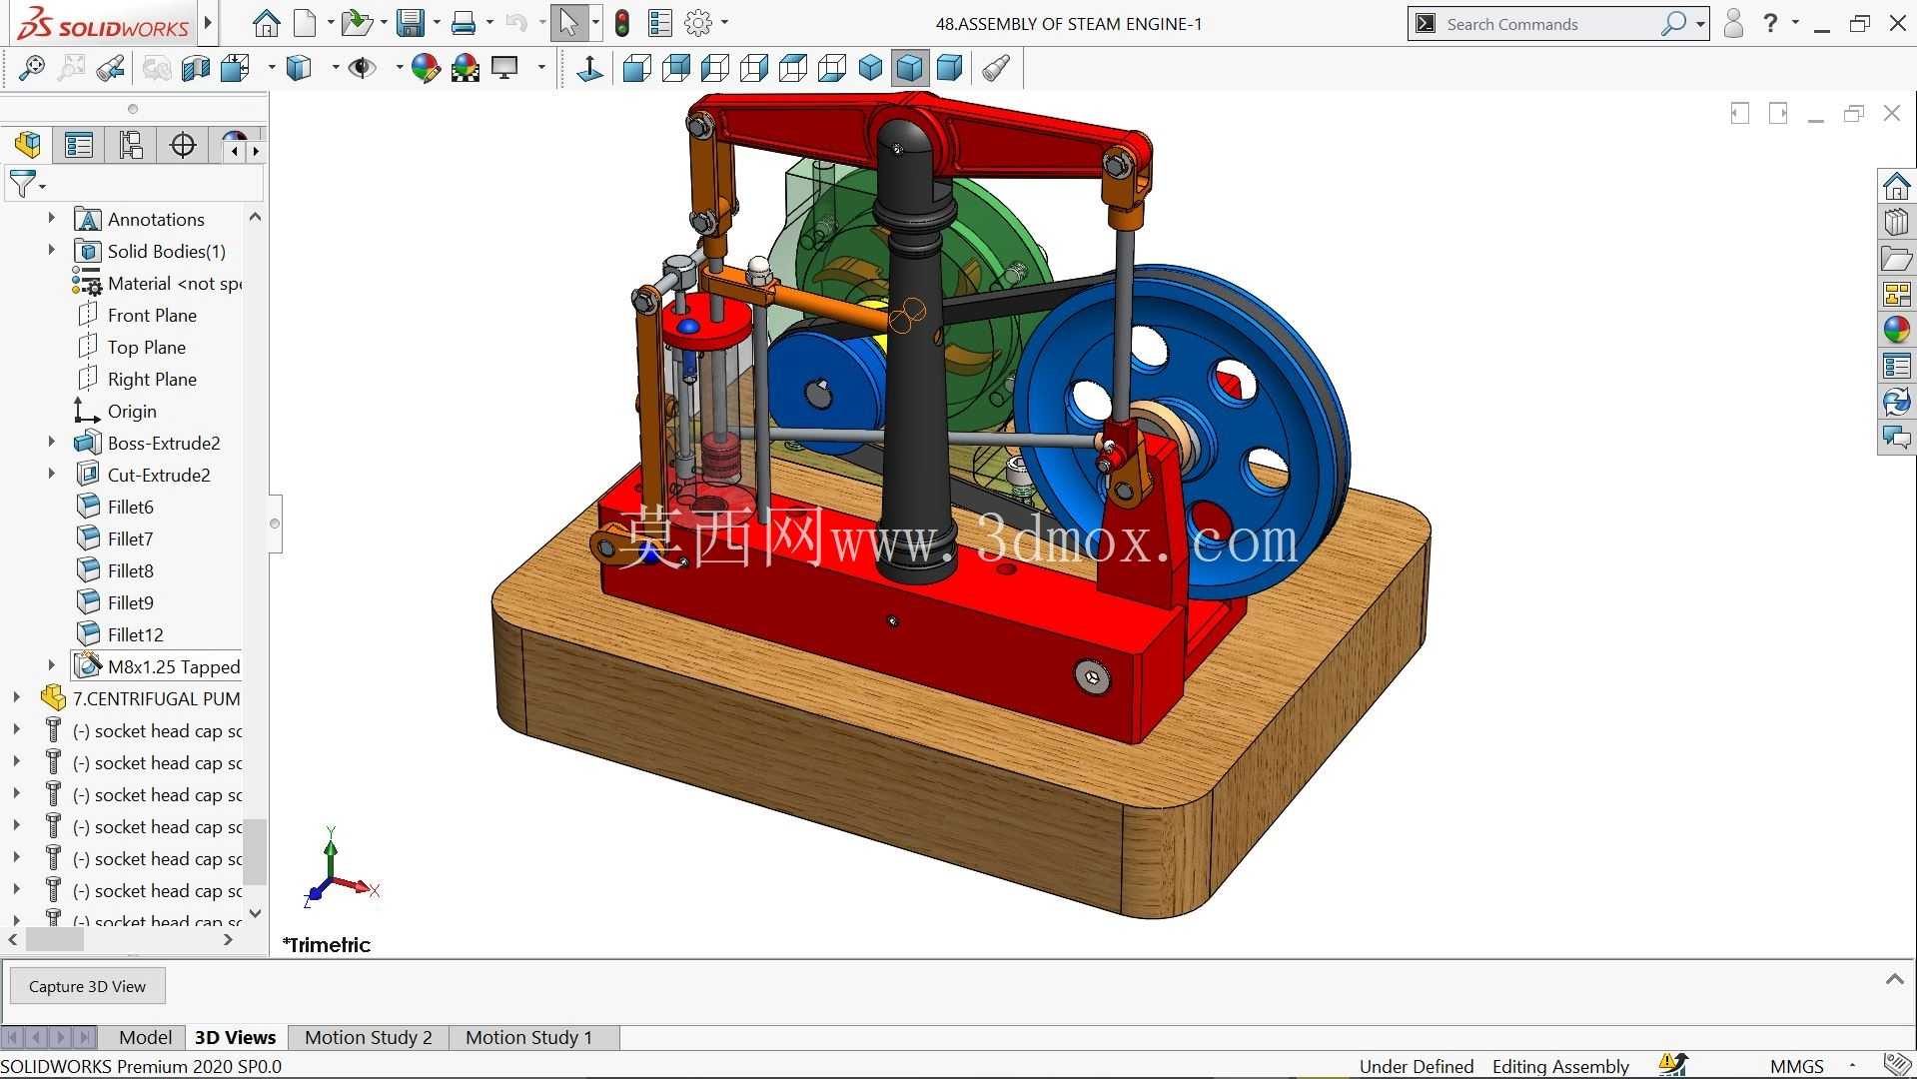1917x1079 pixels.
Task: Open the Motion Study 2 tab
Action: coord(369,1037)
